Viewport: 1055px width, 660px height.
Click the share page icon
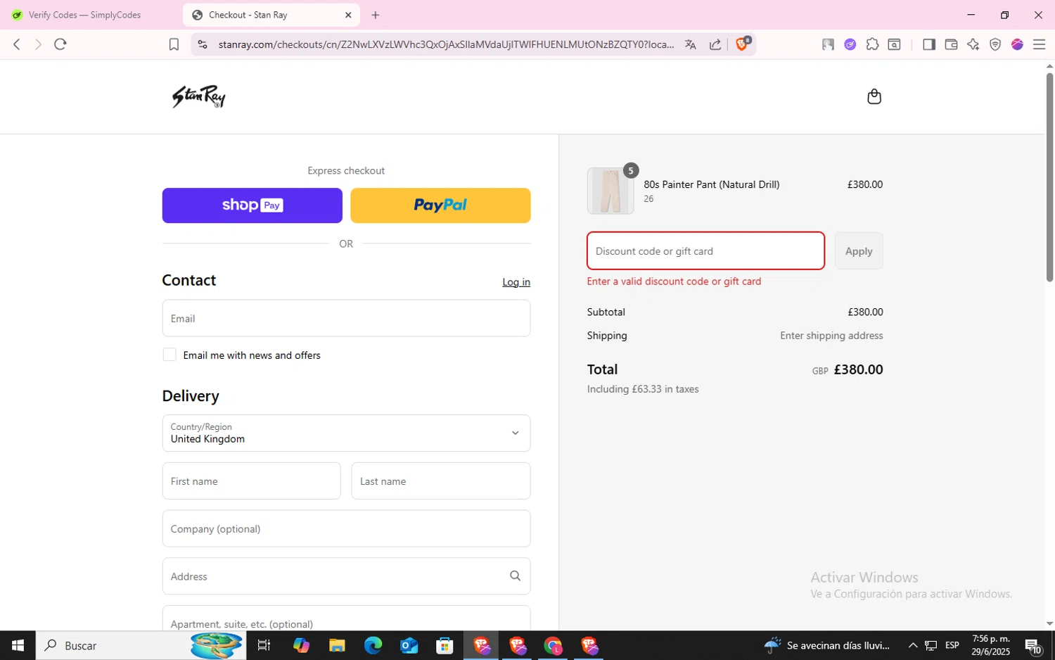715,44
